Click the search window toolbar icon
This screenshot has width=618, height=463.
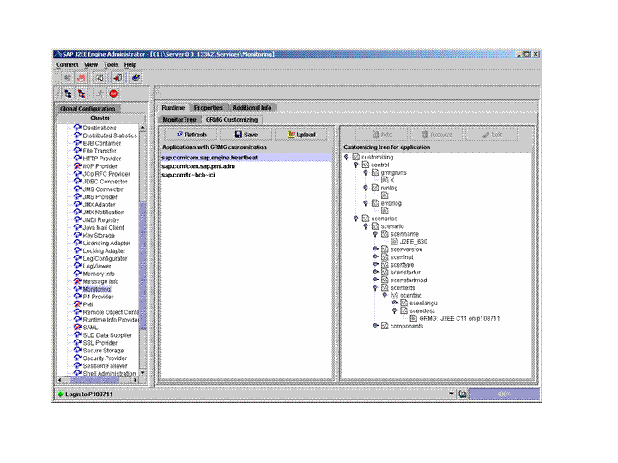pyautogui.click(x=100, y=78)
